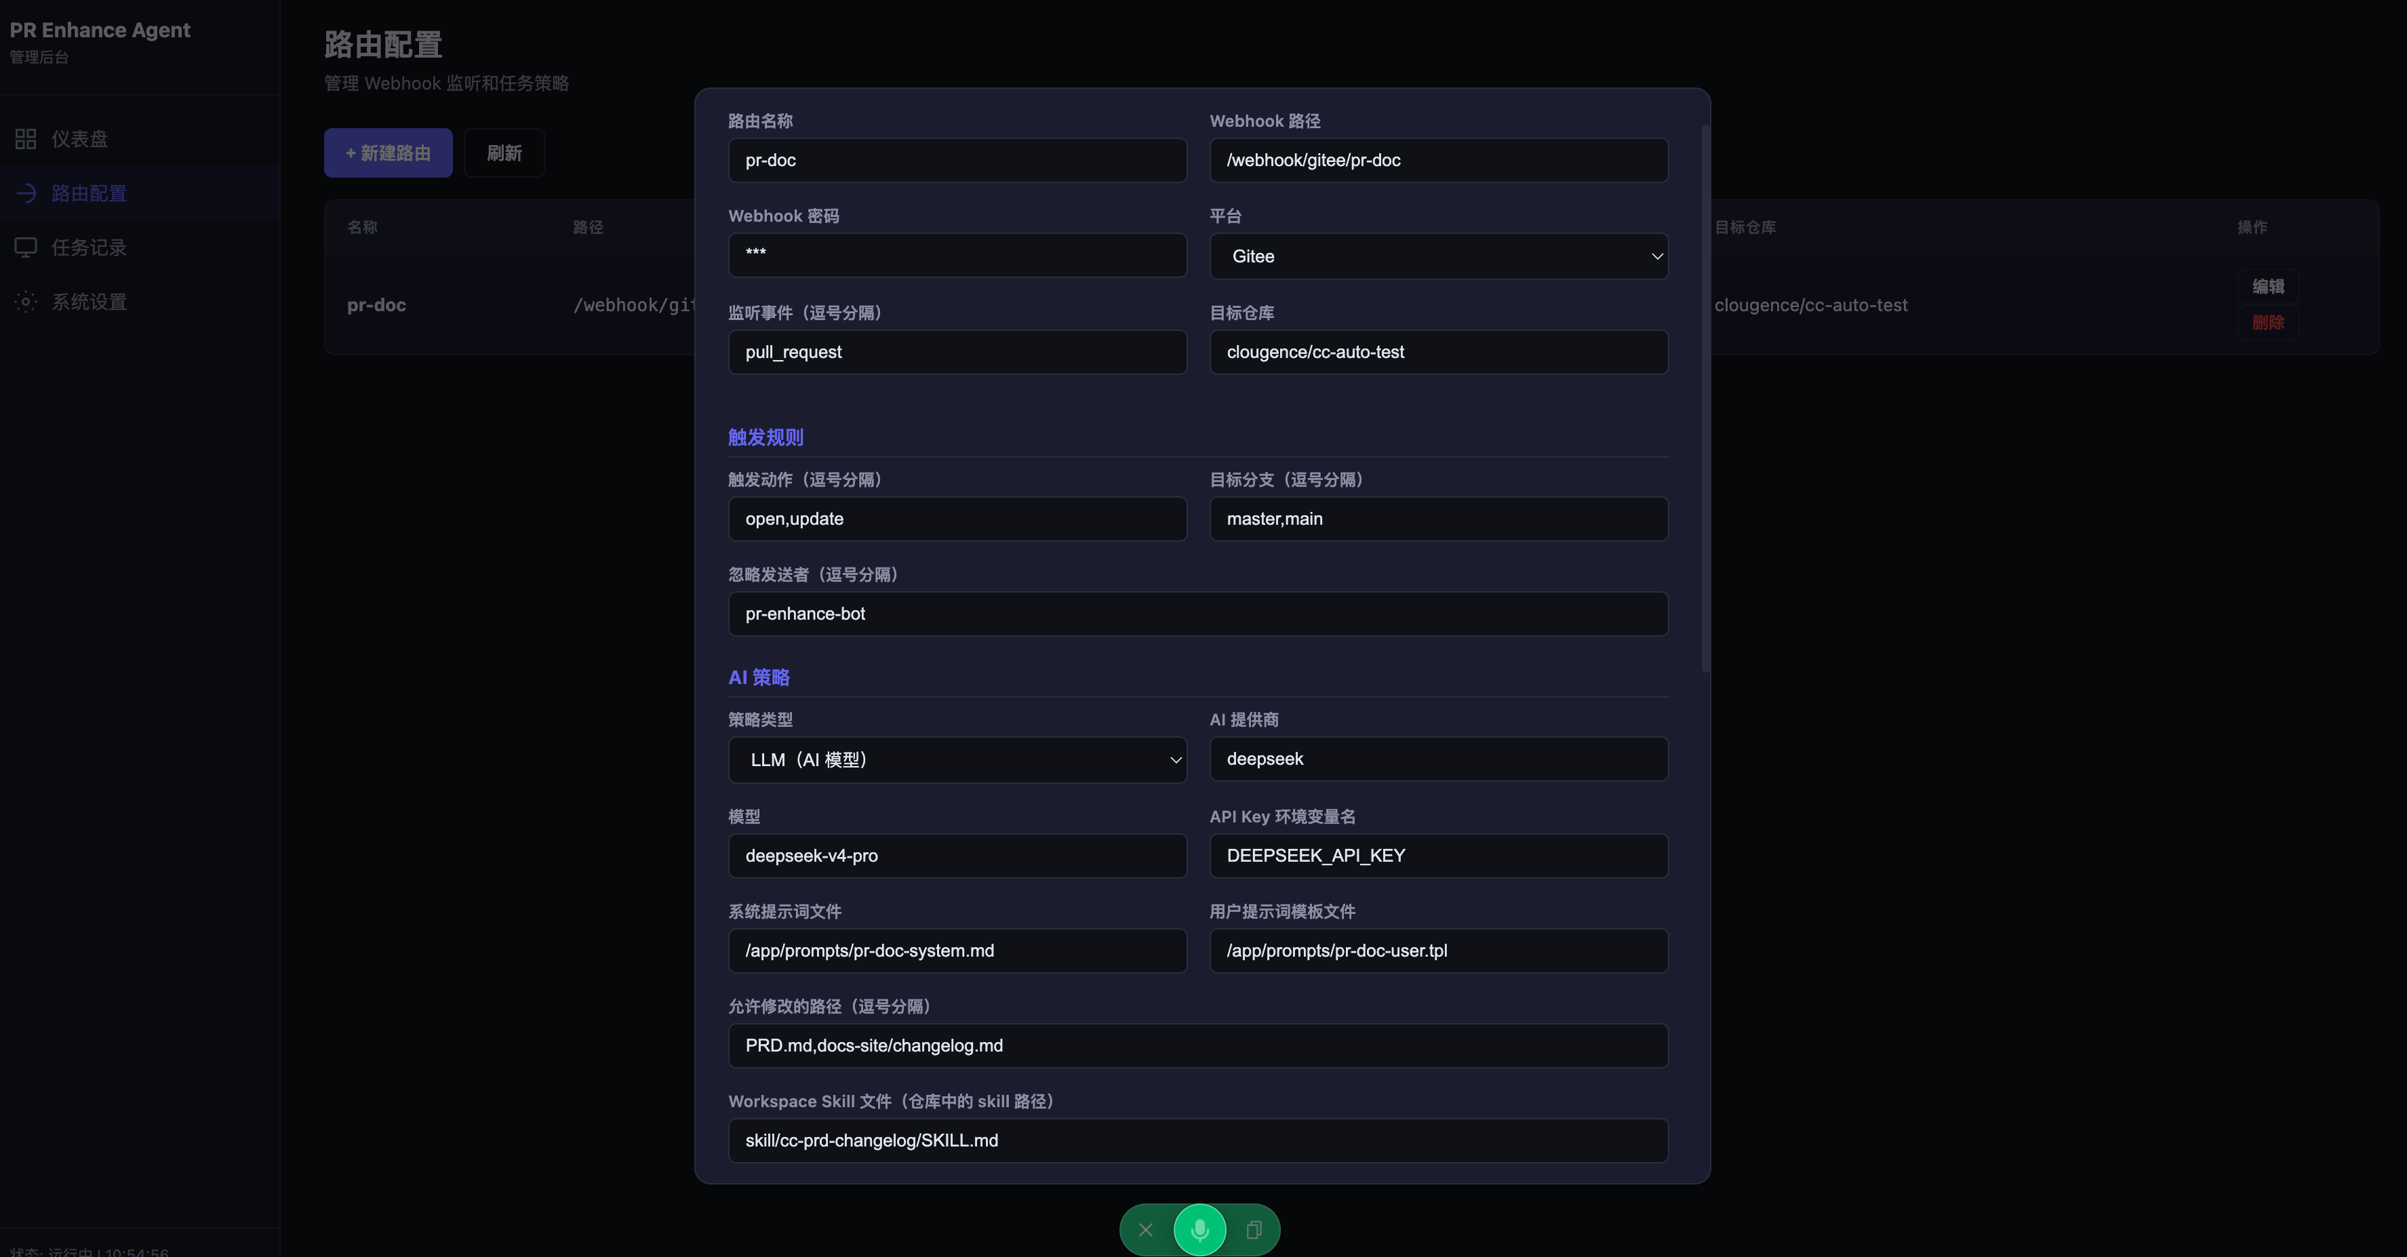2407x1257 pixels.
Task: Click the 刷新 refresh button
Action: [504, 153]
